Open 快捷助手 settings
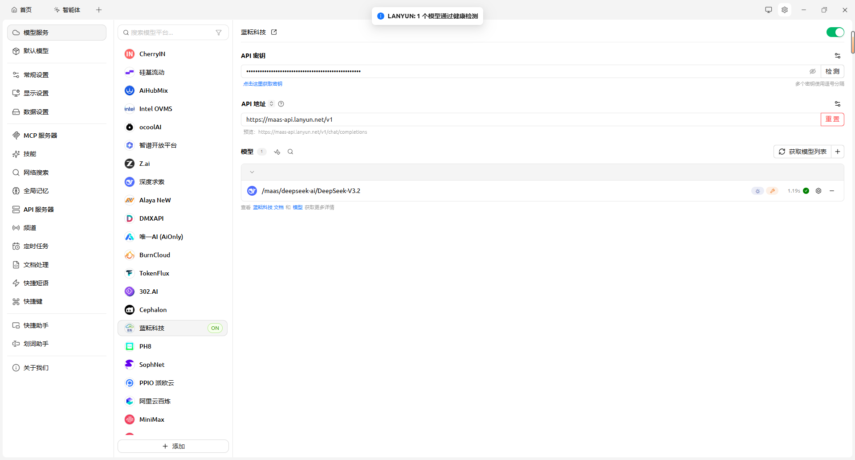The height and width of the screenshot is (460, 855). click(x=57, y=325)
